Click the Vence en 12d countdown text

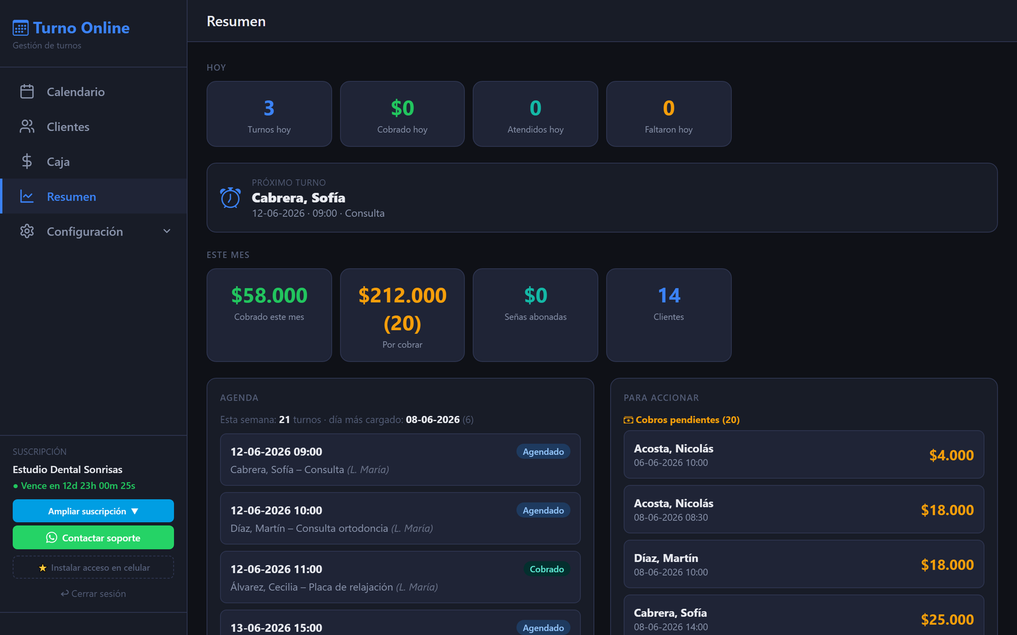pyautogui.click(x=78, y=486)
